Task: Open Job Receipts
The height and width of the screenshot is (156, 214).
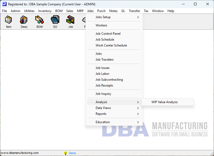Action: click(114, 85)
